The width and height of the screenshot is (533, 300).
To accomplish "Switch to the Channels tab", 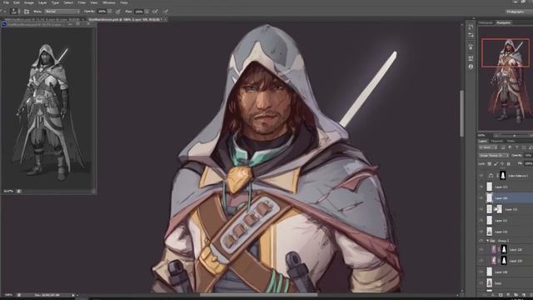I will [x=497, y=141].
